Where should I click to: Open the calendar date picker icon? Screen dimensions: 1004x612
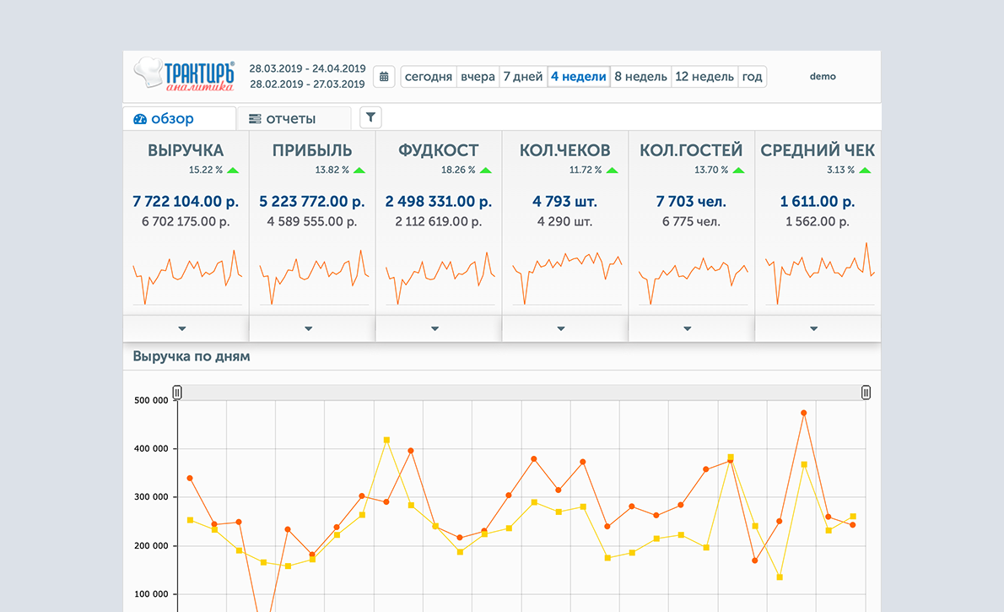pos(384,77)
